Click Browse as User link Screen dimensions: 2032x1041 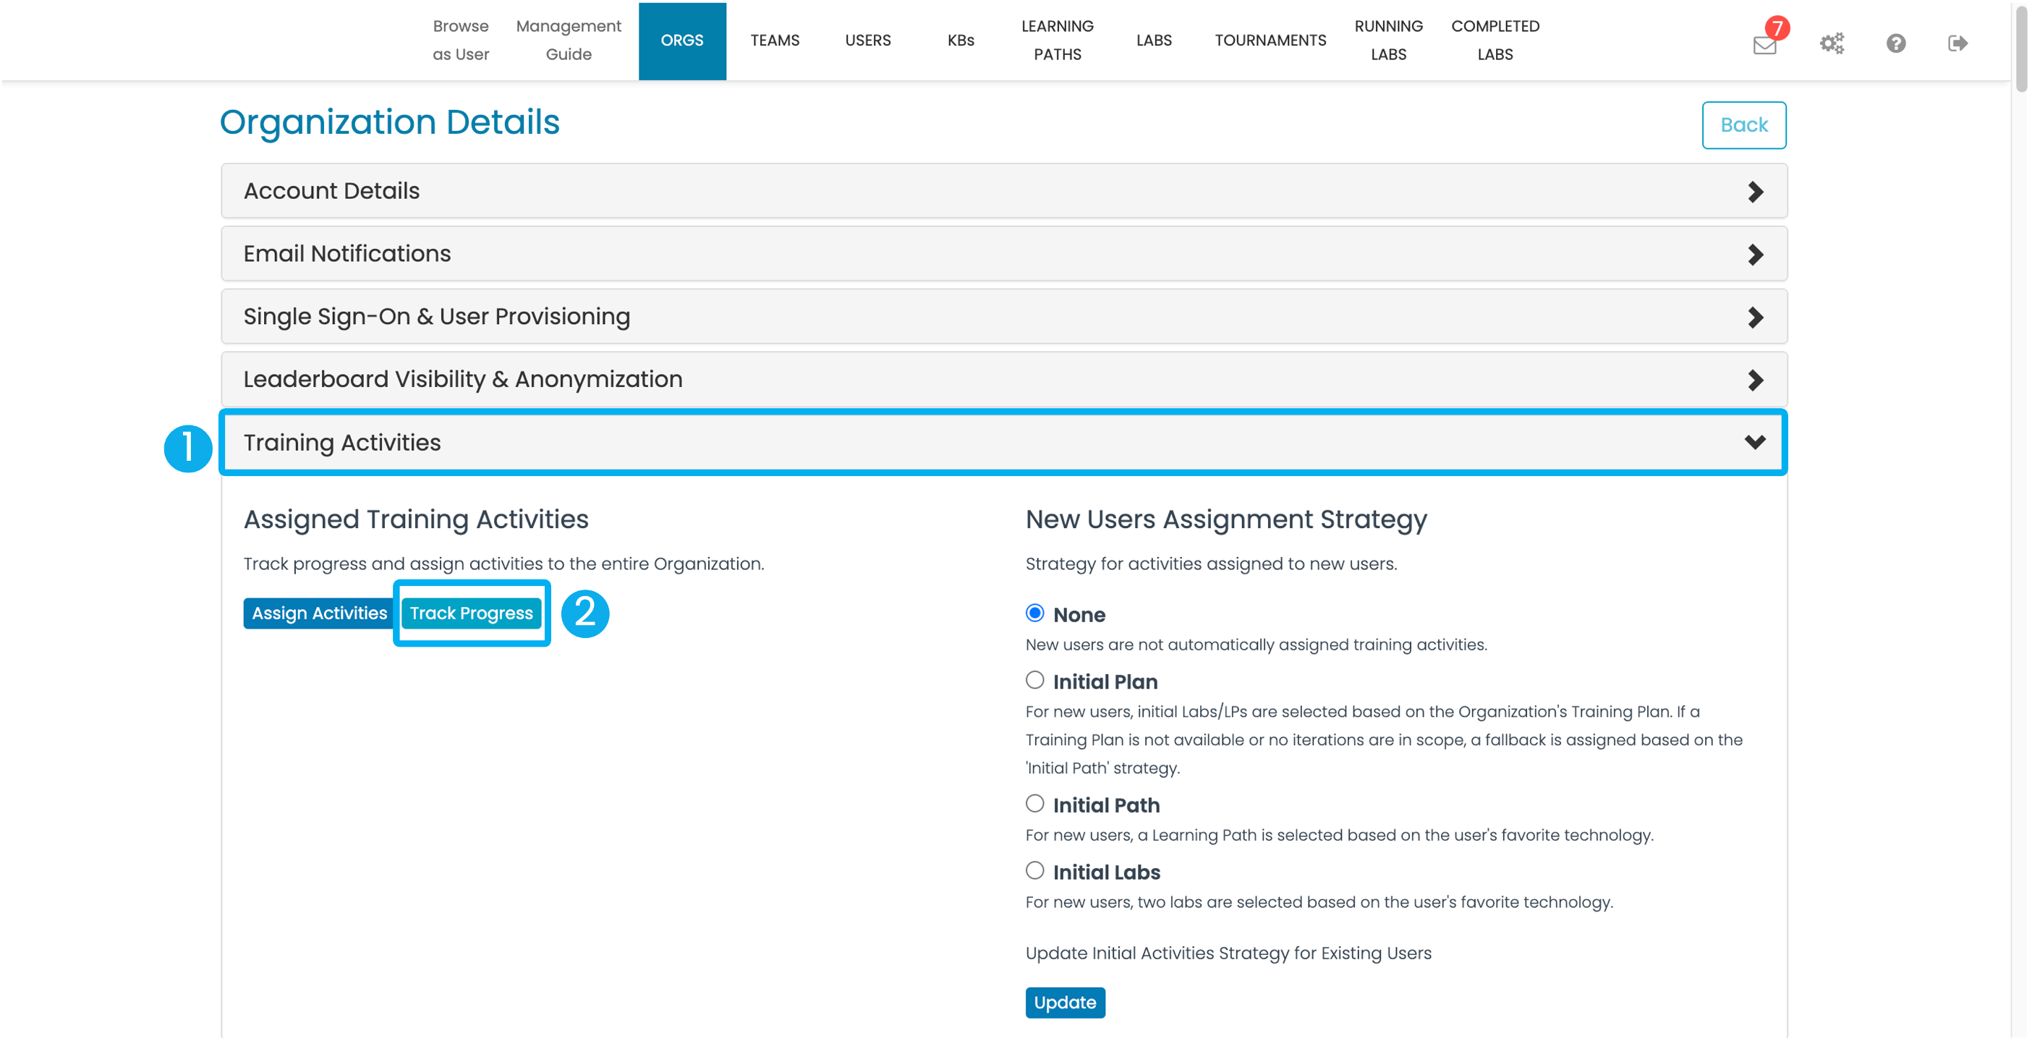[x=461, y=41]
